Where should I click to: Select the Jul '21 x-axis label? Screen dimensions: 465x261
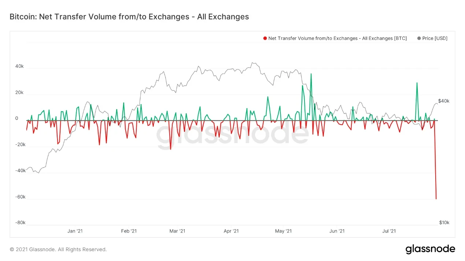(389, 231)
